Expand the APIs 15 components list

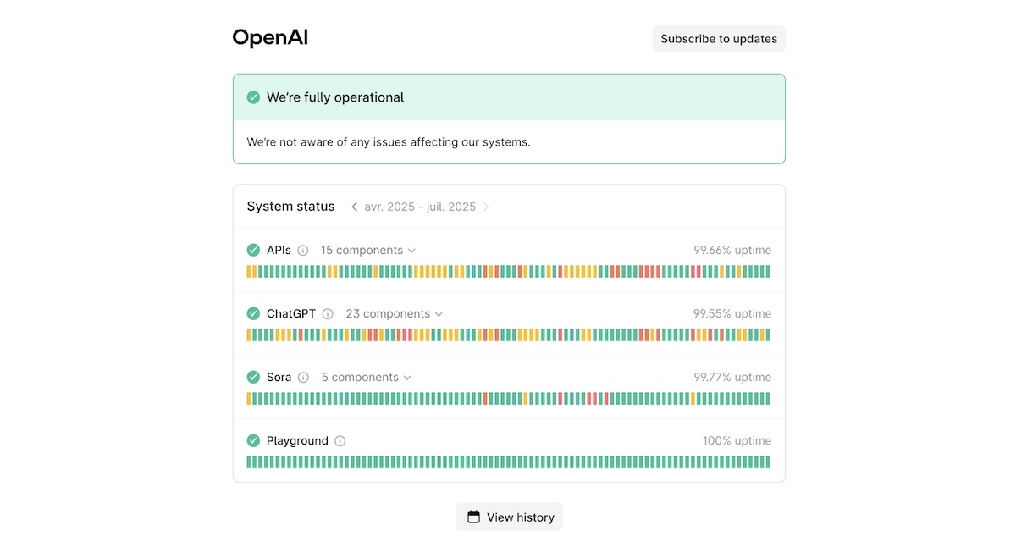click(x=368, y=251)
